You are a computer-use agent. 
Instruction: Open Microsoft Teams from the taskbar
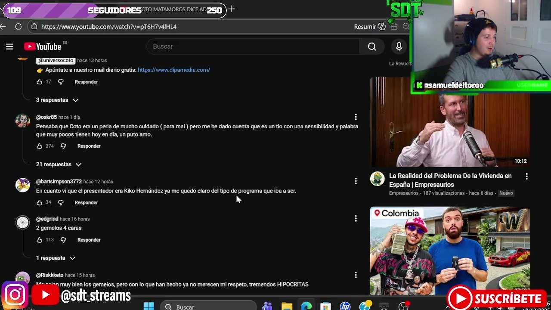(x=267, y=306)
